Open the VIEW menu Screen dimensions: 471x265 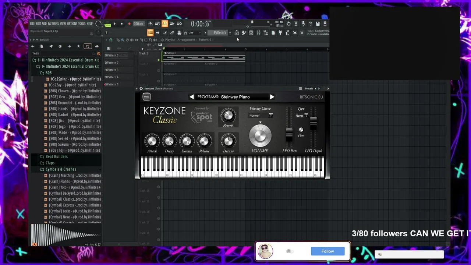click(x=63, y=24)
